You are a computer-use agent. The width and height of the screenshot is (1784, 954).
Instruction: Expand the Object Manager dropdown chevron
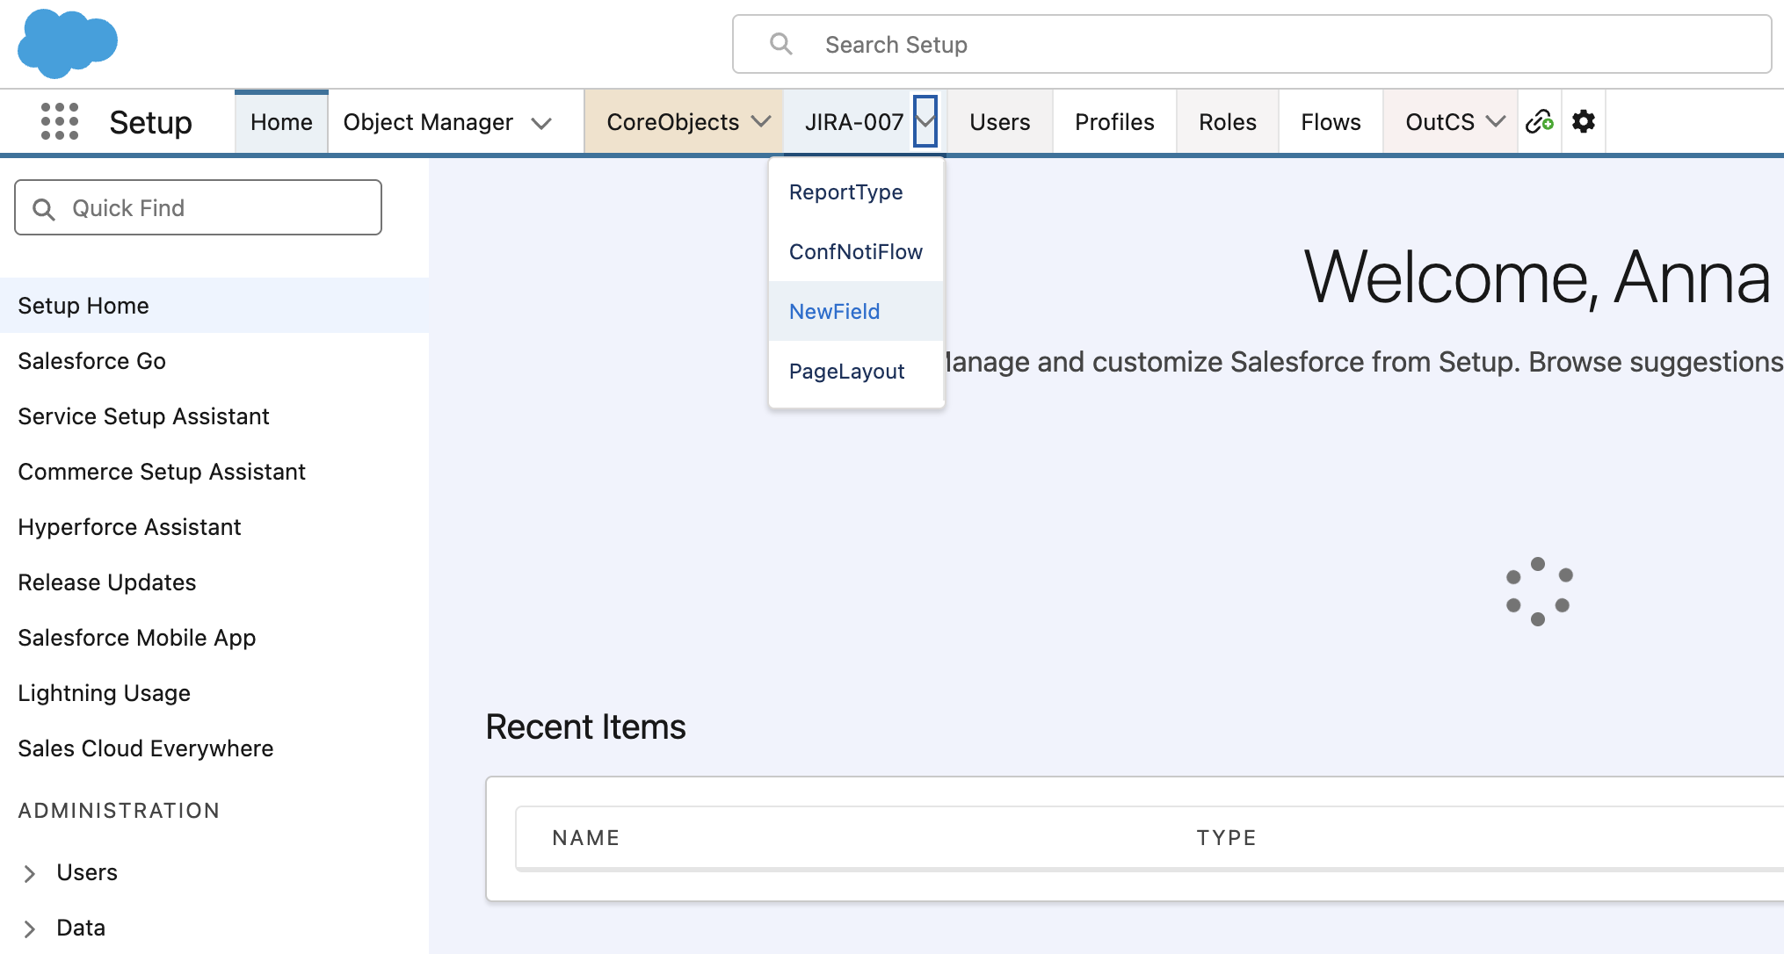542,123
